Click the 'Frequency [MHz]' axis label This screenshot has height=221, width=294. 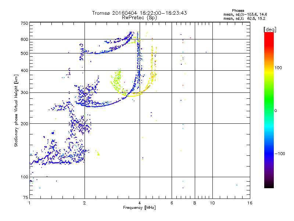click(x=139, y=208)
